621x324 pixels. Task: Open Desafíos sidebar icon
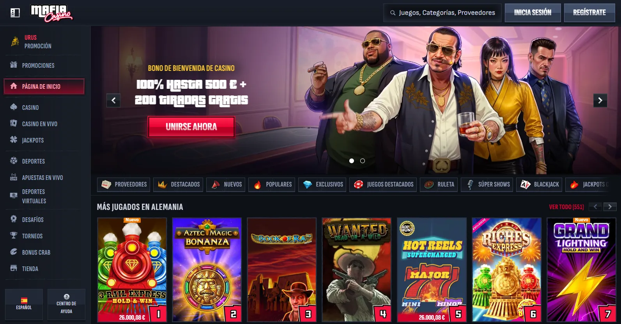(14, 219)
